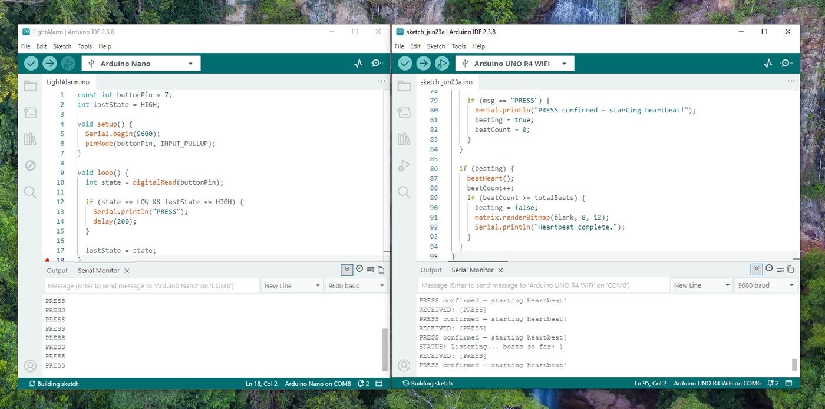Open Sketch menu in LightAlarm window
Viewport: 825px width, 409px height.
click(x=62, y=46)
